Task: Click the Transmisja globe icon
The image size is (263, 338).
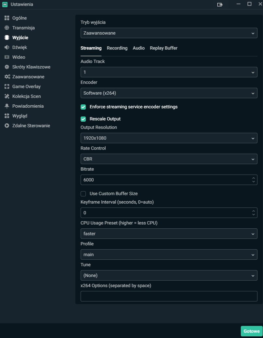Action: coord(7,28)
